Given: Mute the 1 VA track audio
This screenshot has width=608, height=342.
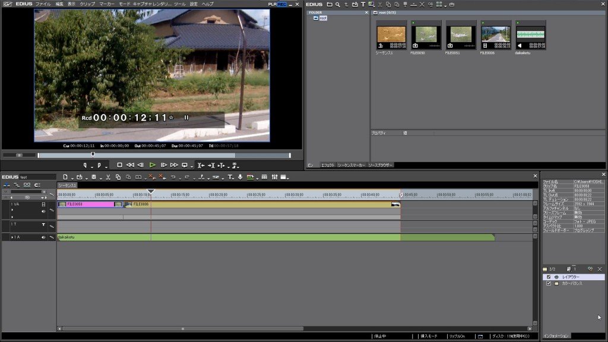Looking at the screenshot, I should 43,211.
